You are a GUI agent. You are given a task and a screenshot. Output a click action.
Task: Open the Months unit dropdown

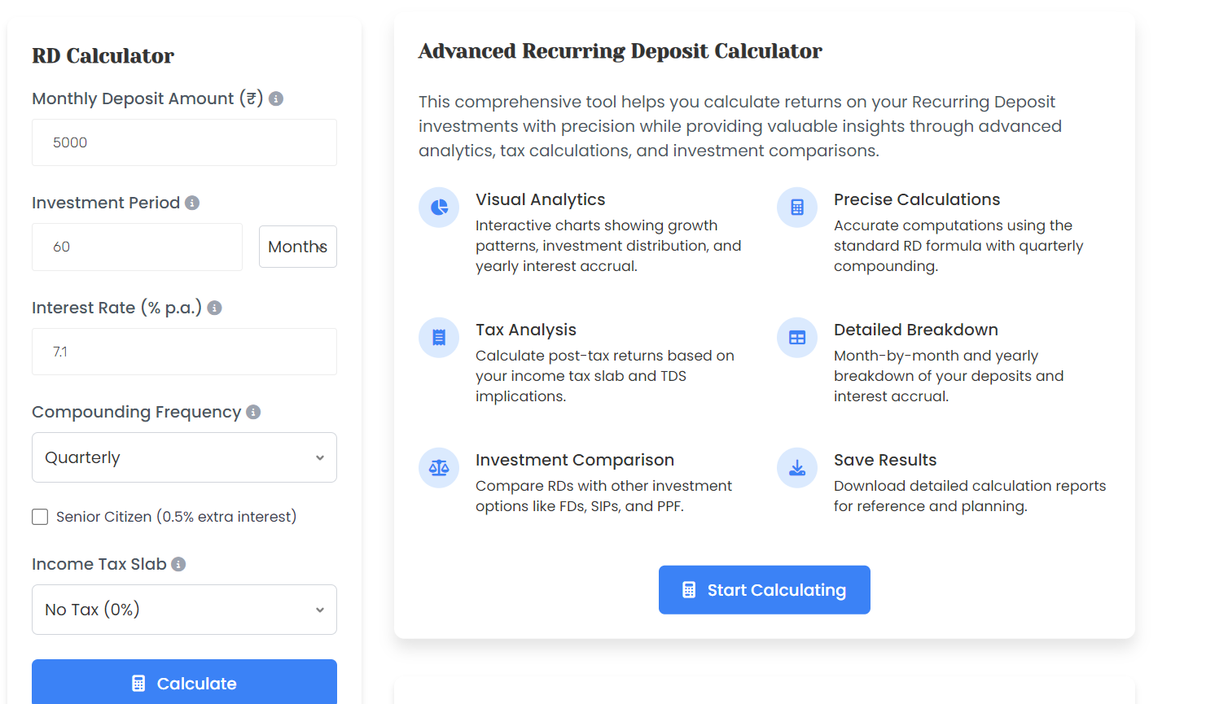pyautogui.click(x=298, y=247)
